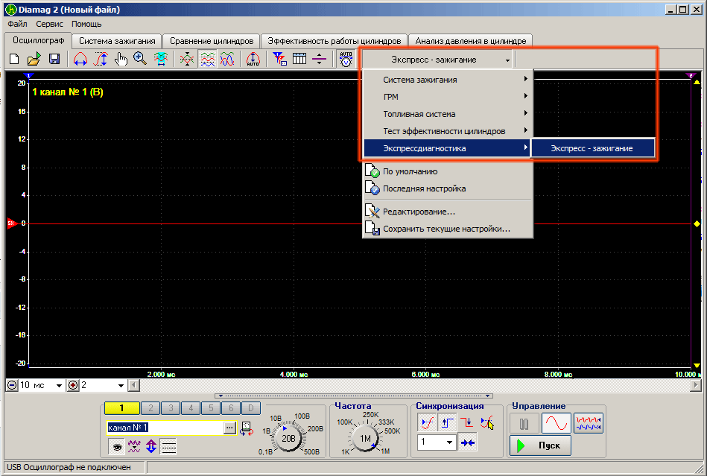Image resolution: width=707 pixels, height=476 pixels.
Task: Click the purple waveform filter icon
Action: point(134,447)
